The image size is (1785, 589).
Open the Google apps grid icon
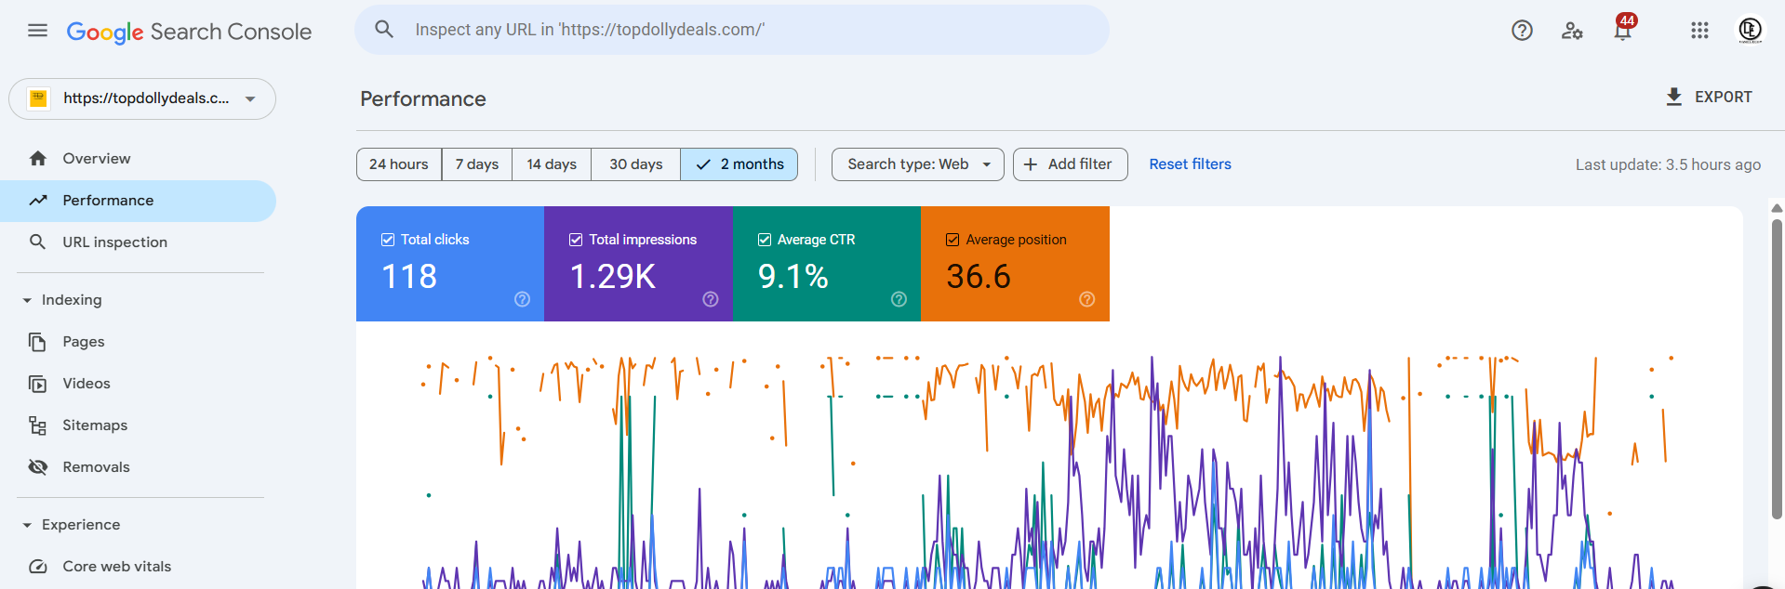1699,31
